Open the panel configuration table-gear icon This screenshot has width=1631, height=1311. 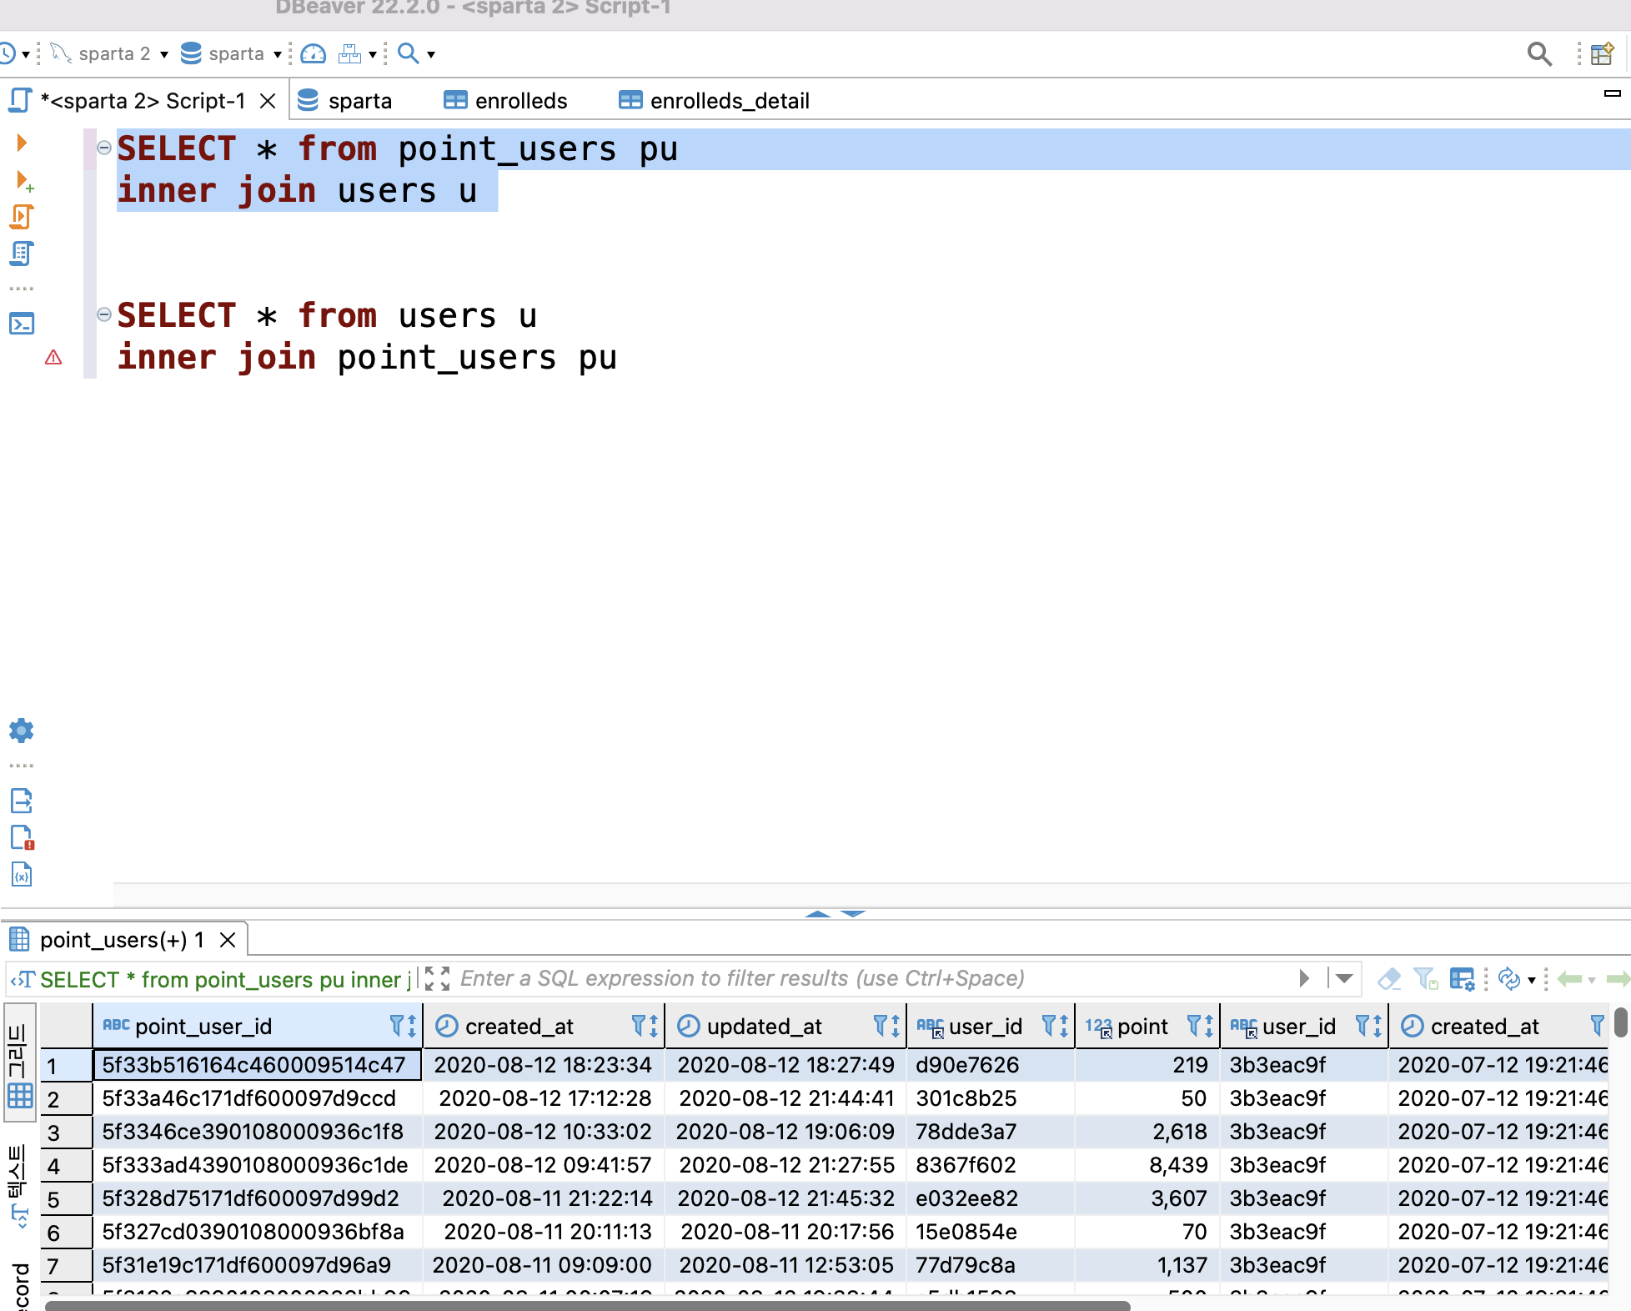click(x=1462, y=978)
